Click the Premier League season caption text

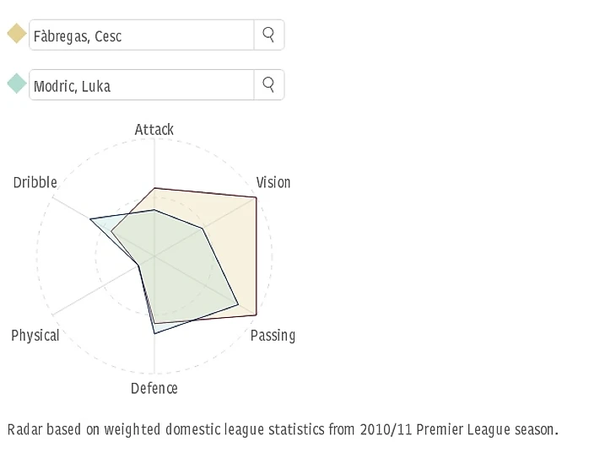point(283,429)
